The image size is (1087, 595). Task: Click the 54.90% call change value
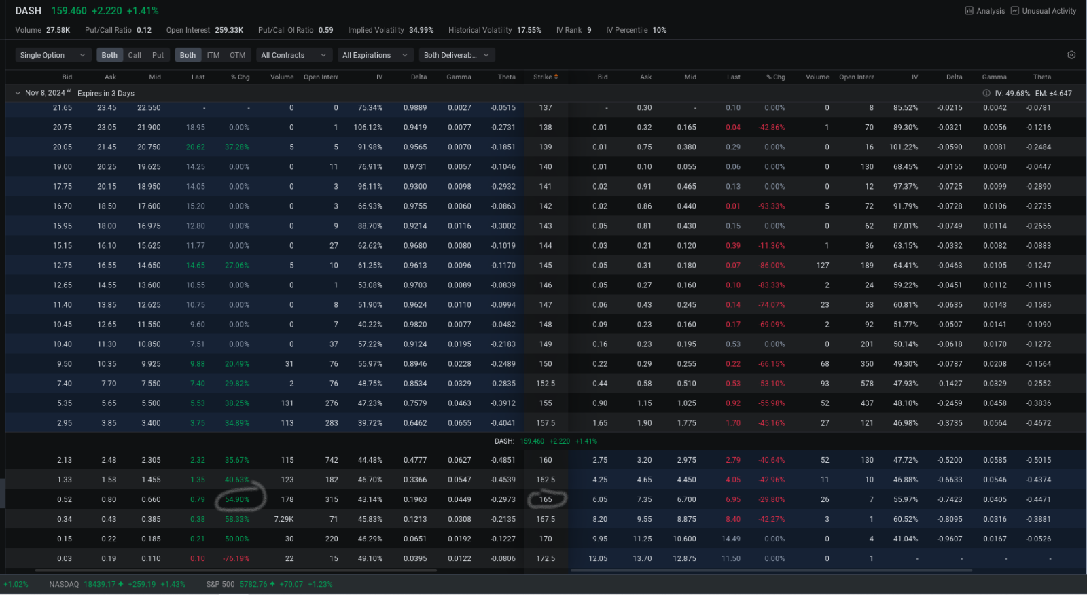pos(237,499)
